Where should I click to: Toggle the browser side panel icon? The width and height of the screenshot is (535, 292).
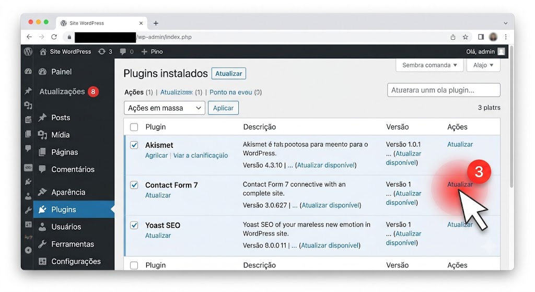(x=481, y=37)
